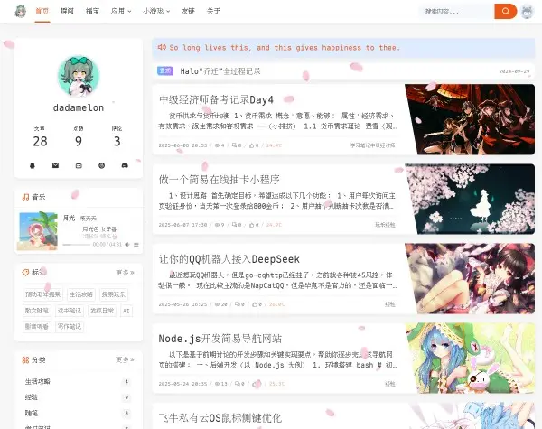Open the 友链 menu item

tap(187, 12)
